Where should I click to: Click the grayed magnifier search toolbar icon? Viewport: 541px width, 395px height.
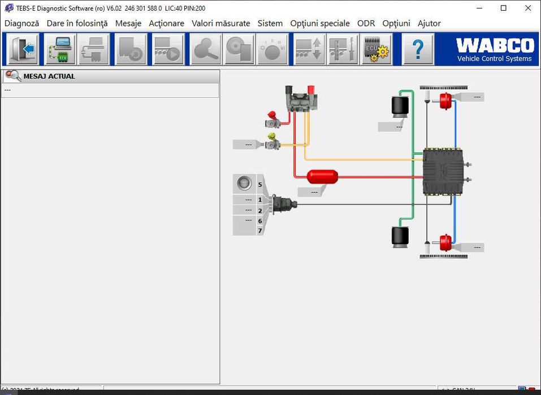tap(206, 49)
